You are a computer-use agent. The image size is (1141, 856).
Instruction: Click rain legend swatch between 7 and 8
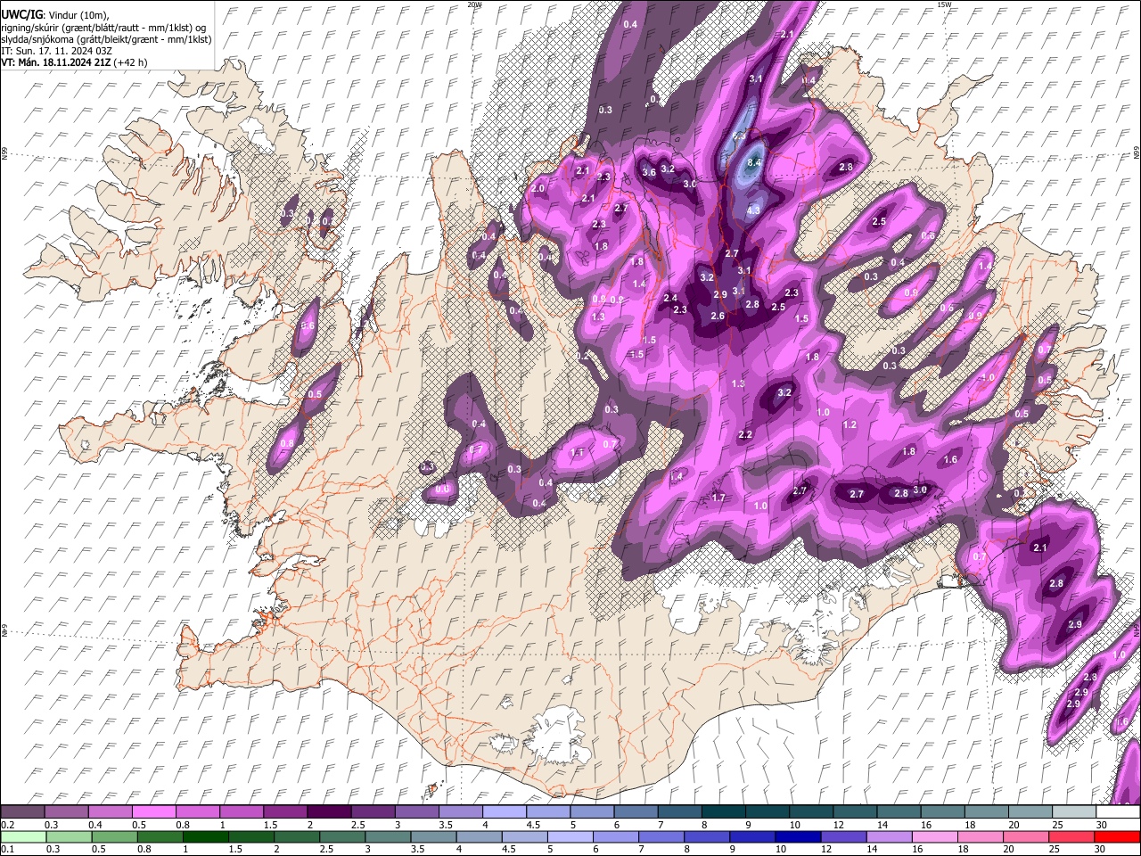(660, 836)
